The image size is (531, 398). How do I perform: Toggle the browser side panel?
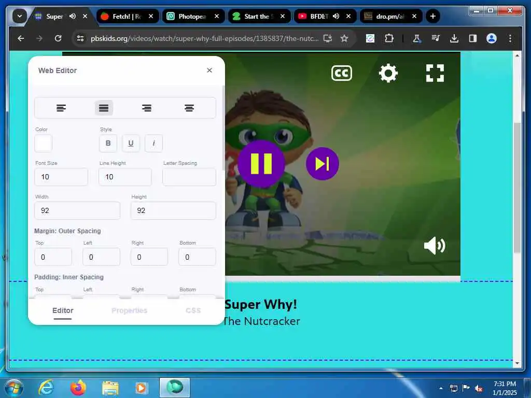coord(473,38)
